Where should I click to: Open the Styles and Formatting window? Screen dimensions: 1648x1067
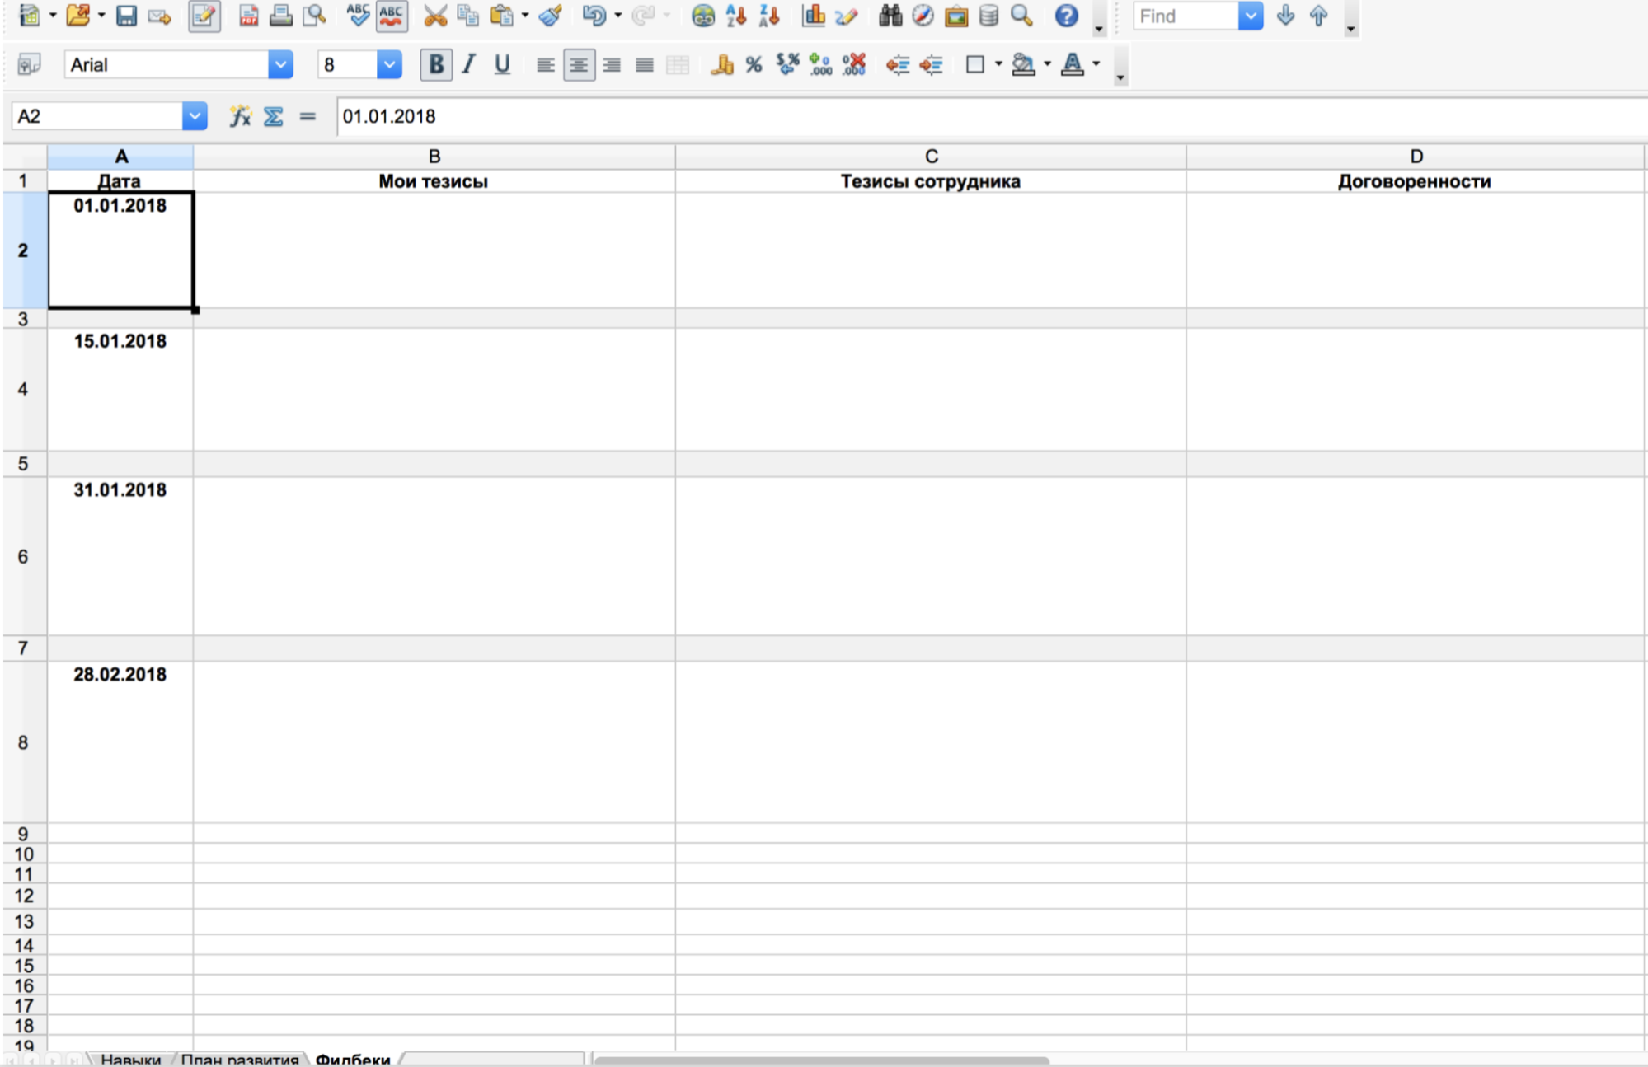click(29, 64)
